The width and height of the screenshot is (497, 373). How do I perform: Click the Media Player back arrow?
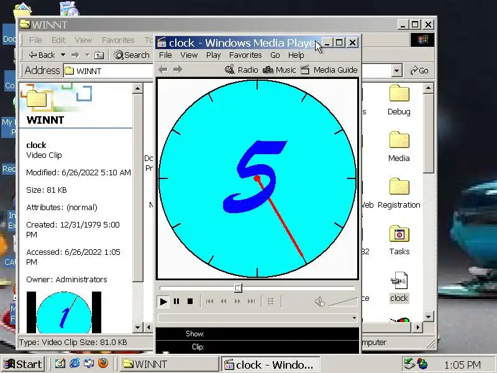[x=163, y=70]
